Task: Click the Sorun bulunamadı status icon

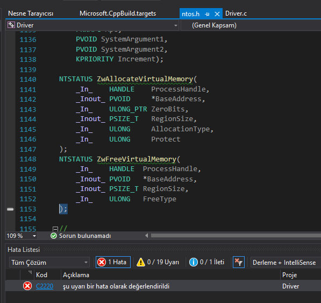Action: pyautogui.click(x=54, y=236)
